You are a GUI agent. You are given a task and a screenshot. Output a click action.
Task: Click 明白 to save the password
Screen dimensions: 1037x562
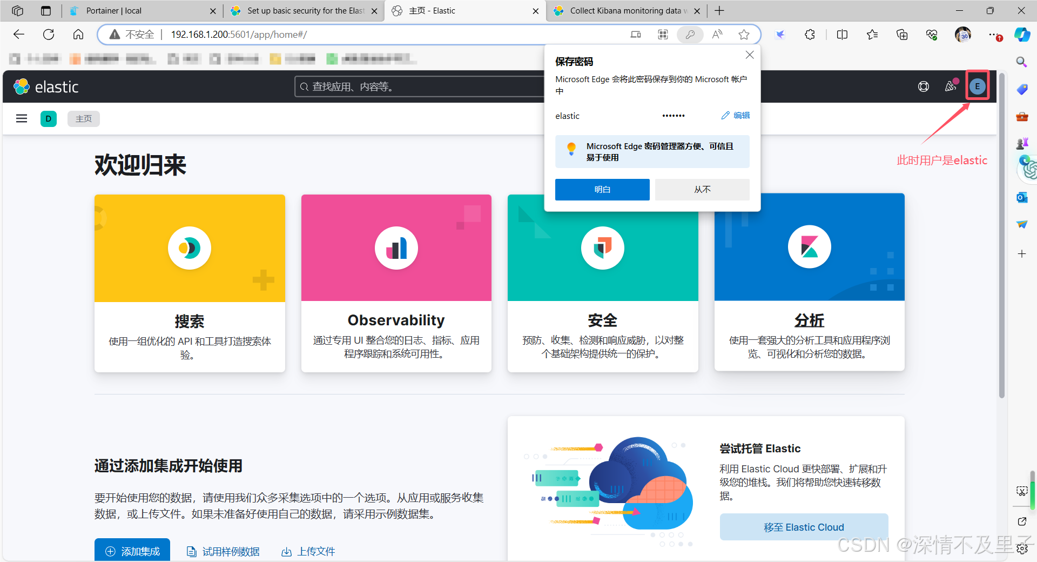click(602, 190)
